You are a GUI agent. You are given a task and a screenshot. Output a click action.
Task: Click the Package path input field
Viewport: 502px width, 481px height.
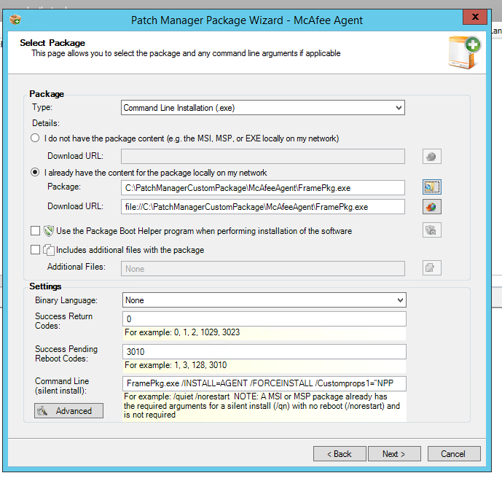click(263, 187)
